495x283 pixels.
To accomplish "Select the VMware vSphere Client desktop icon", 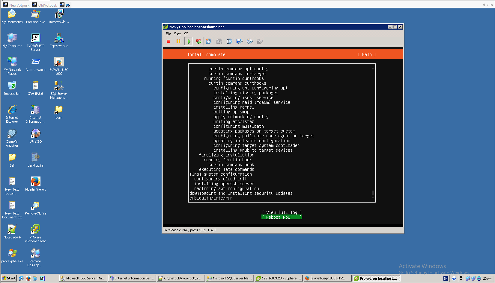I will click(x=36, y=234).
